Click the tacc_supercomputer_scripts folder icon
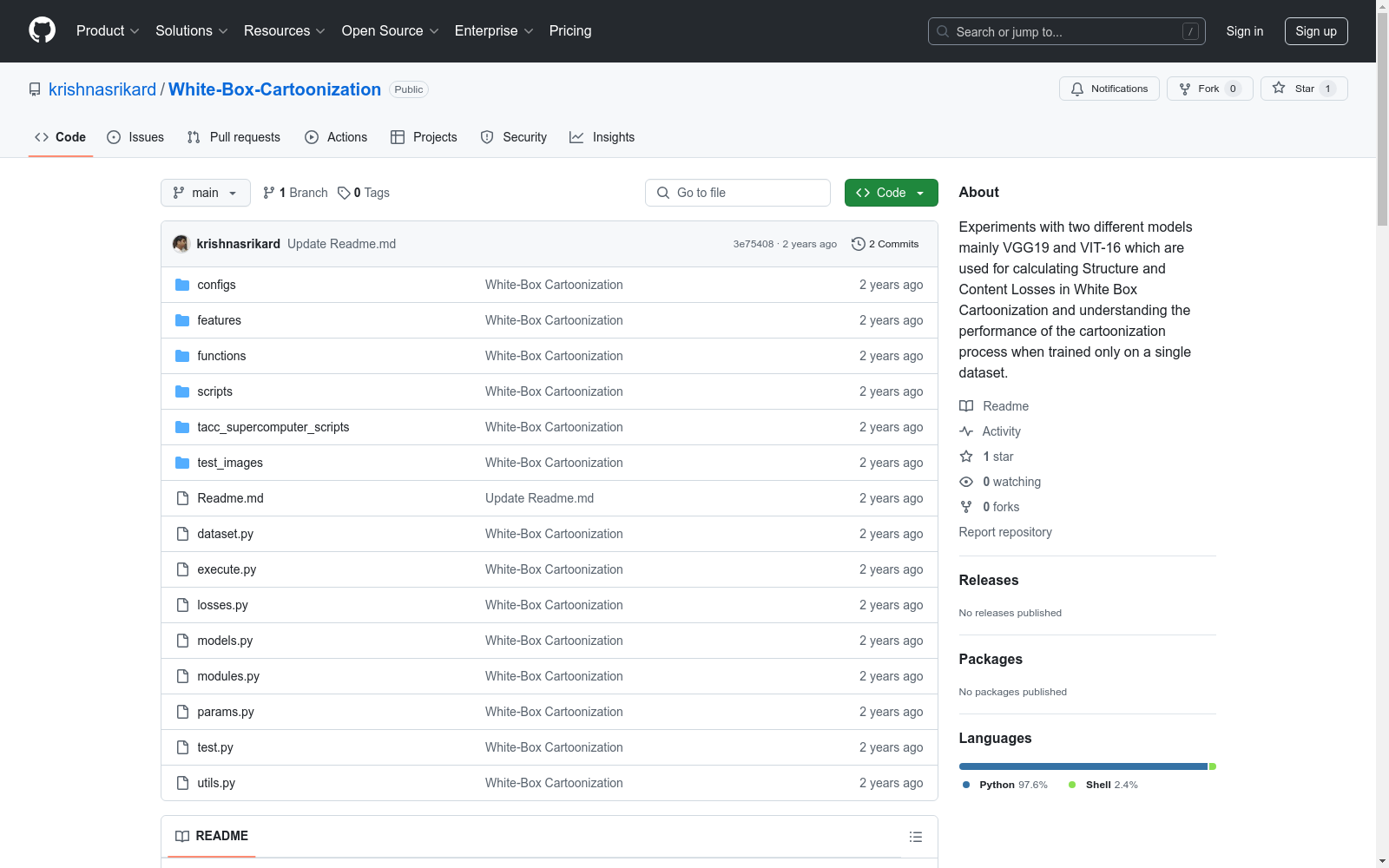The width and height of the screenshot is (1389, 868). pos(182,427)
